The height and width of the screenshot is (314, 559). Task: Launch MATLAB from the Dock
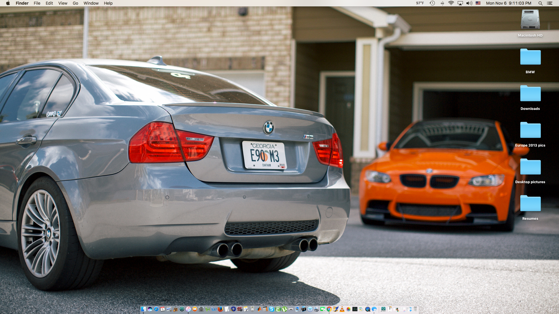[x=259, y=309]
